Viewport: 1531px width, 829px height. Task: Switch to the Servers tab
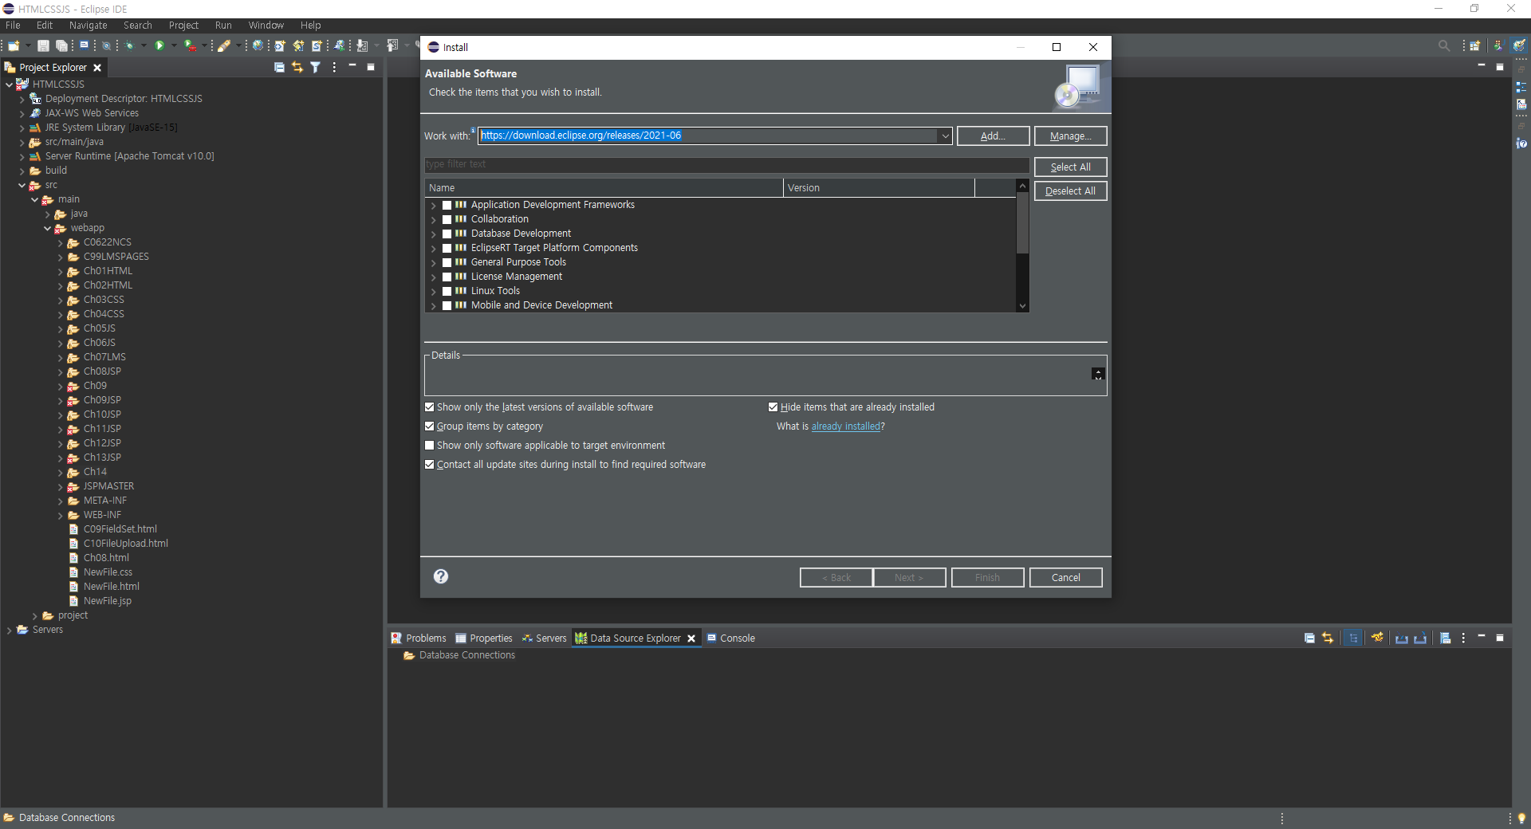tap(544, 638)
